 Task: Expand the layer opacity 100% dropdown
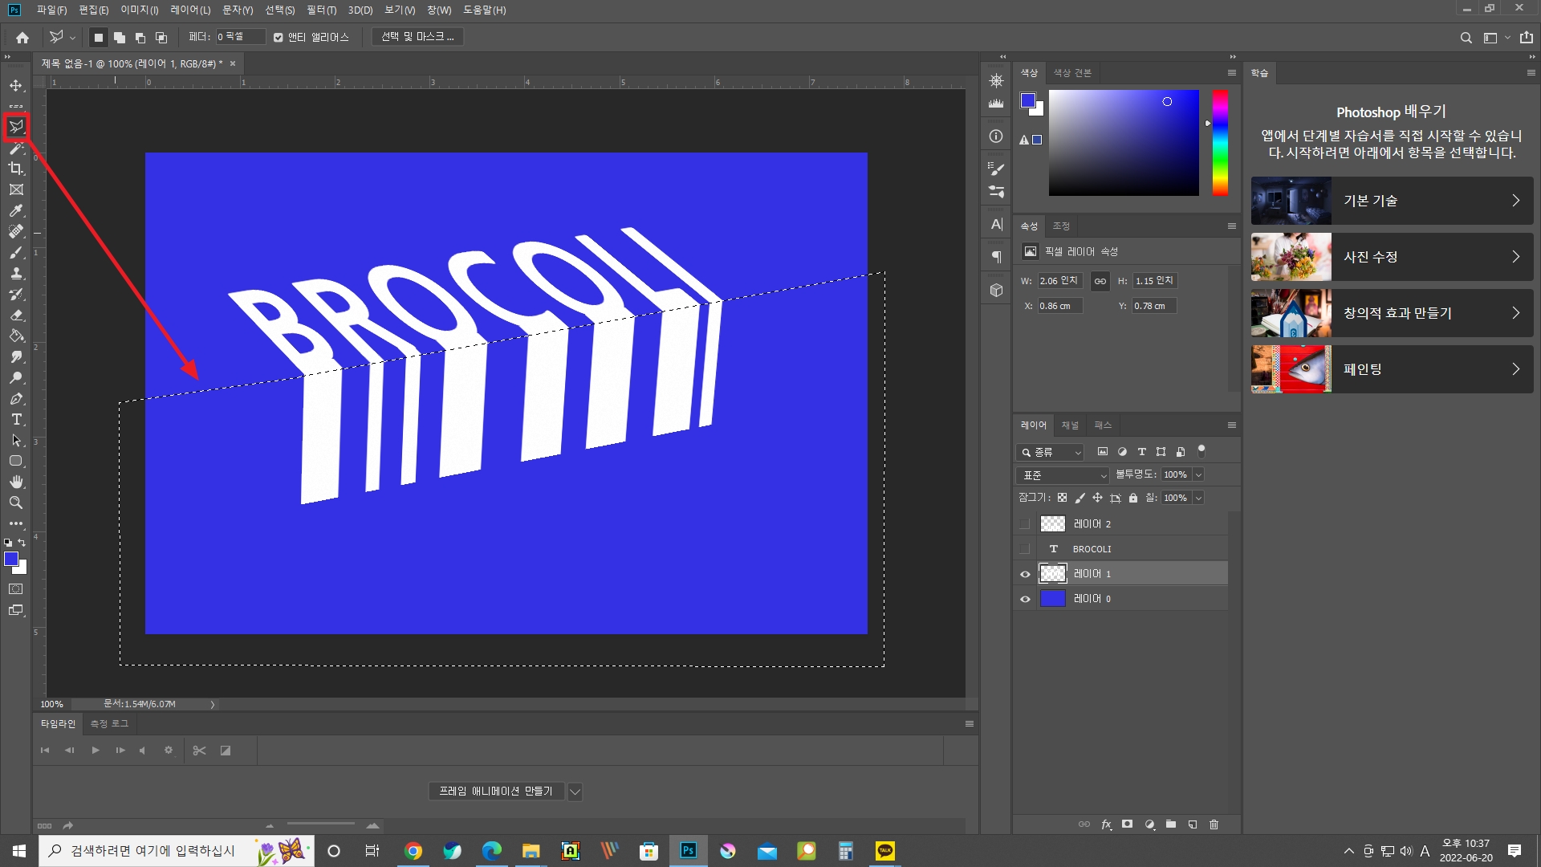pos(1198,475)
